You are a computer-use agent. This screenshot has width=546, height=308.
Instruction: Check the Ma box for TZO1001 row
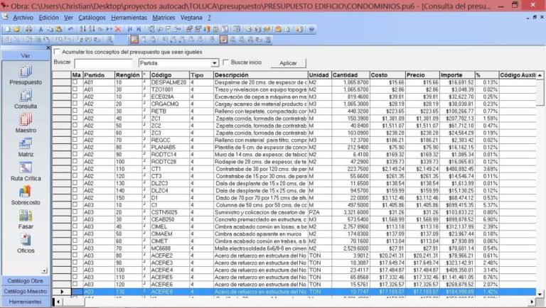pyautogui.click(x=75, y=89)
